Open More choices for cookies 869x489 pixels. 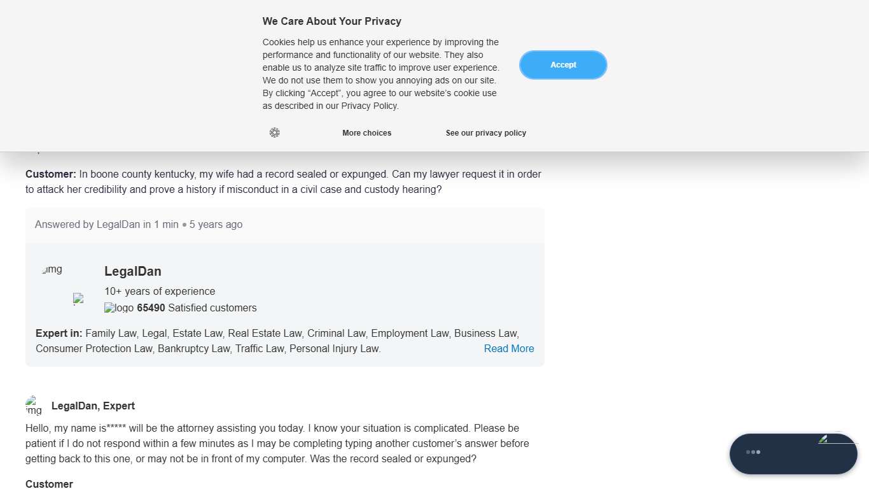(366, 133)
